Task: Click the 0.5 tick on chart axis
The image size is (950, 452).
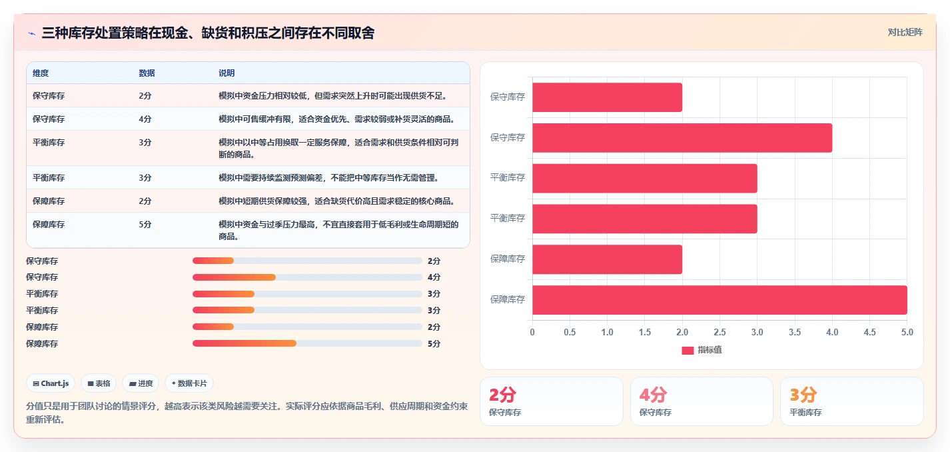Action: (x=570, y=332)
